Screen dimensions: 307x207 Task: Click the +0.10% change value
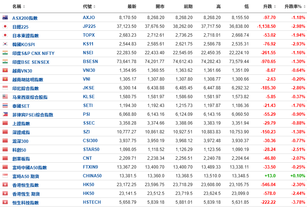297,176
